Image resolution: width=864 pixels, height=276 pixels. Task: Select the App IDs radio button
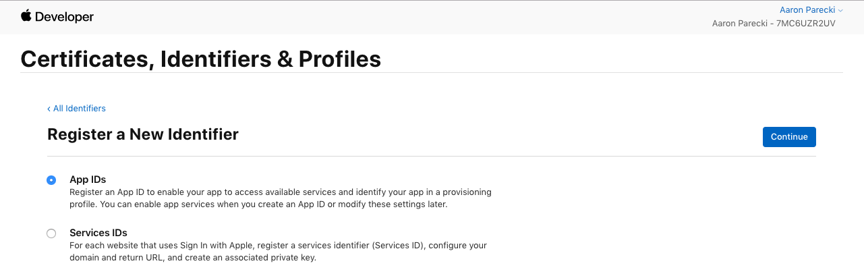point(51,180)
